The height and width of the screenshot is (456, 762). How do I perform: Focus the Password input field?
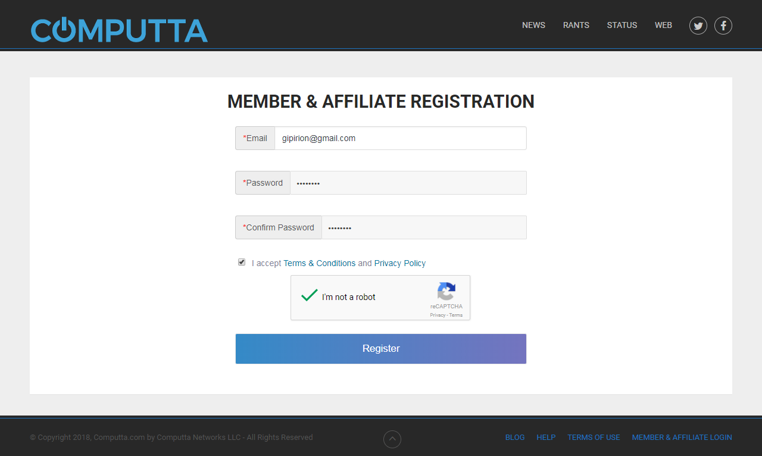408,183
